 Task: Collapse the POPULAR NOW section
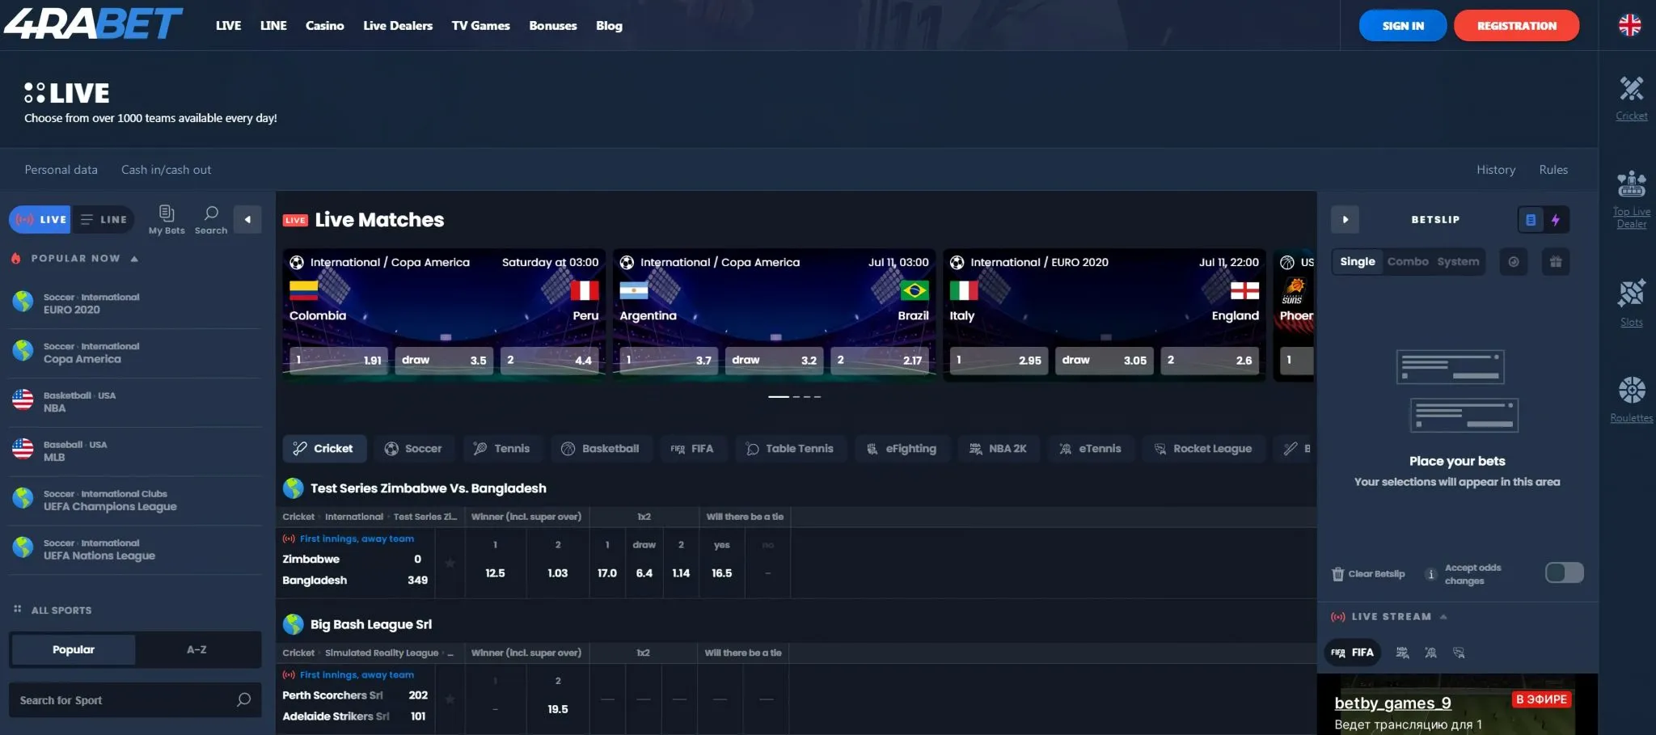click(x=134, y=258)
